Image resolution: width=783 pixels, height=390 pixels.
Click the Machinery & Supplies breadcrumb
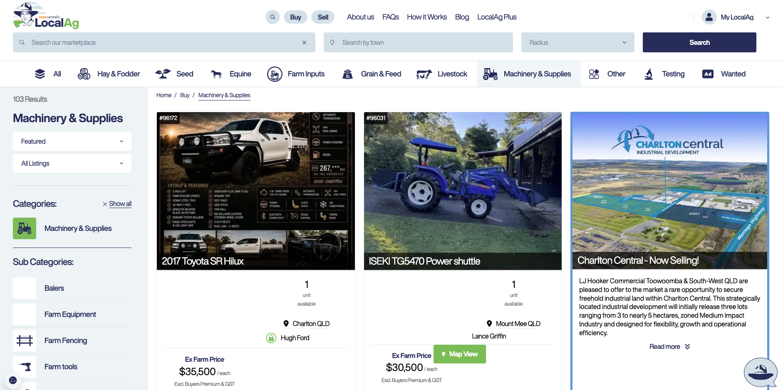224,95
